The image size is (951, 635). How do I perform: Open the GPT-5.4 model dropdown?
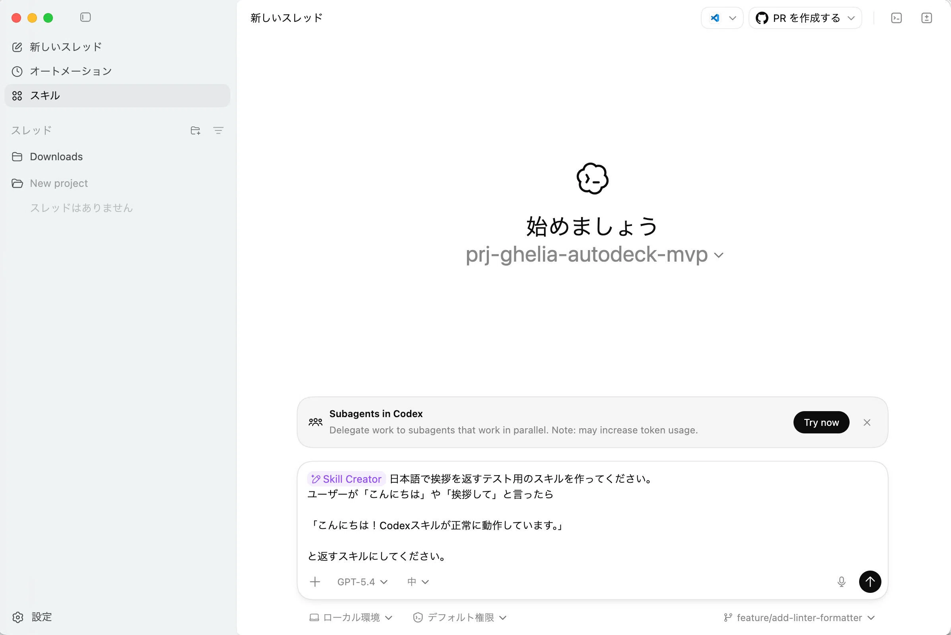(x=362, y=582)
